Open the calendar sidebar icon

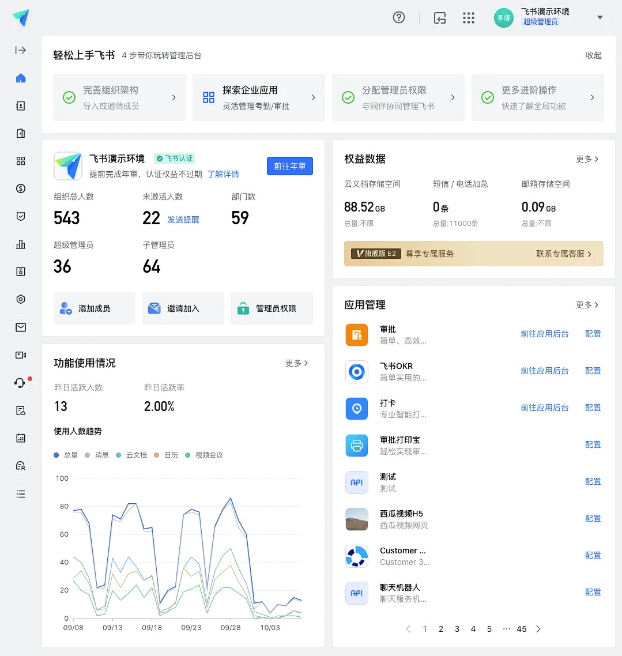click(x=21, y=438)
